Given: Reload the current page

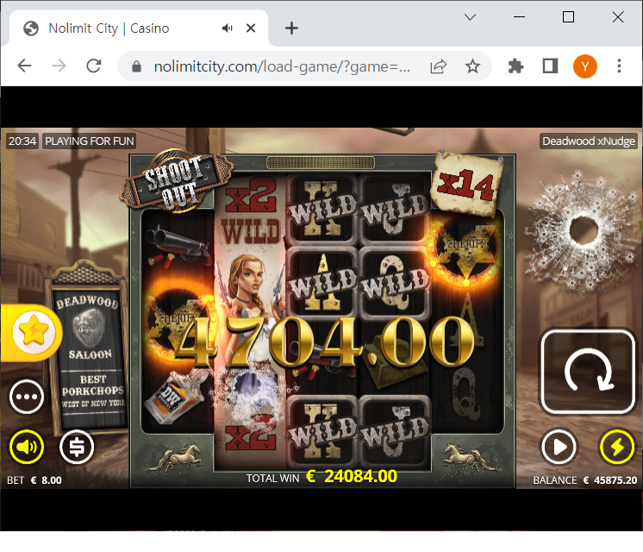Looking at the screenshot, I should coord(94,66).
